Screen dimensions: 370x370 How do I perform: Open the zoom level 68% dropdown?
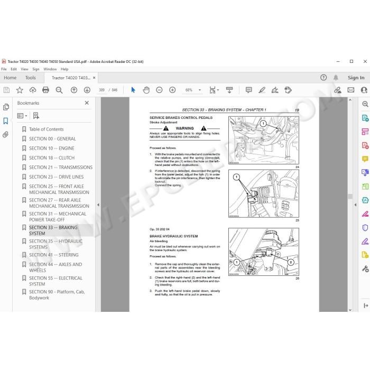200,90
